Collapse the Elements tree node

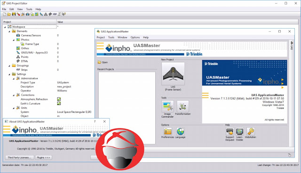coord(9,31)
